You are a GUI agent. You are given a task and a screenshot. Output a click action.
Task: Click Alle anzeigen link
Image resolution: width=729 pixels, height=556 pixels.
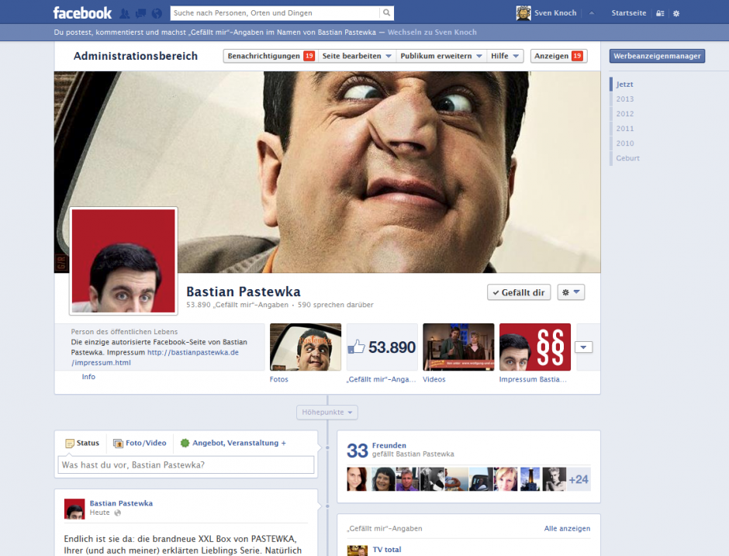pos(567,529)
